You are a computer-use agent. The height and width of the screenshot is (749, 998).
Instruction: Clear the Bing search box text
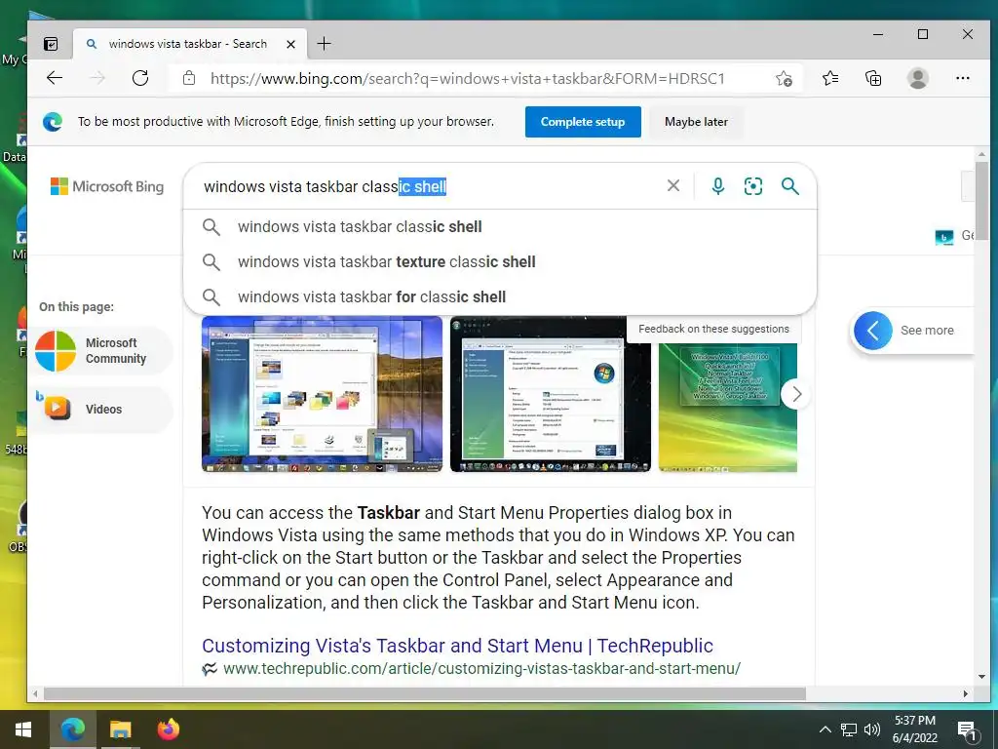tap(672, 186)
